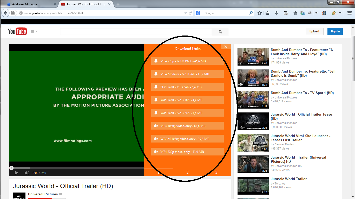Viewport: 355px width, 199px height.
Task: Click the page vertical scrollbar
Action: coord(353,59)
